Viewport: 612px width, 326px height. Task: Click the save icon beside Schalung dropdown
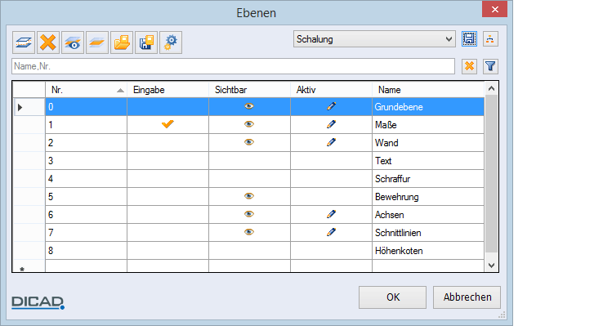click(469, 39)
